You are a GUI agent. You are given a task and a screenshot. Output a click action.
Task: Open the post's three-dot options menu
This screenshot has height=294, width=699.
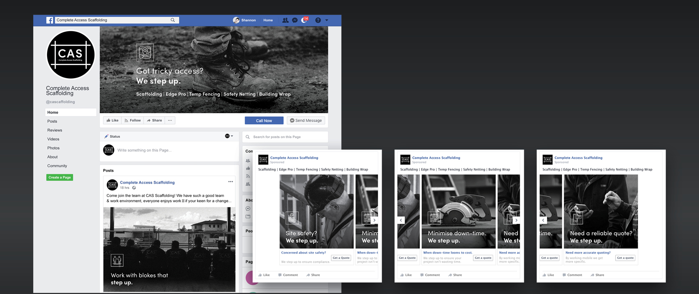coord(230,182)
